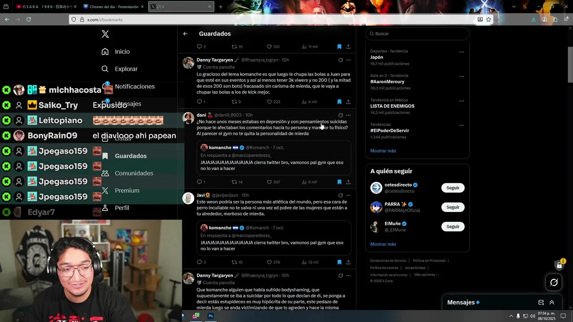Reload the page with refresh button
Viewport: 573px width, 322px height.
(x=29, y=19)
